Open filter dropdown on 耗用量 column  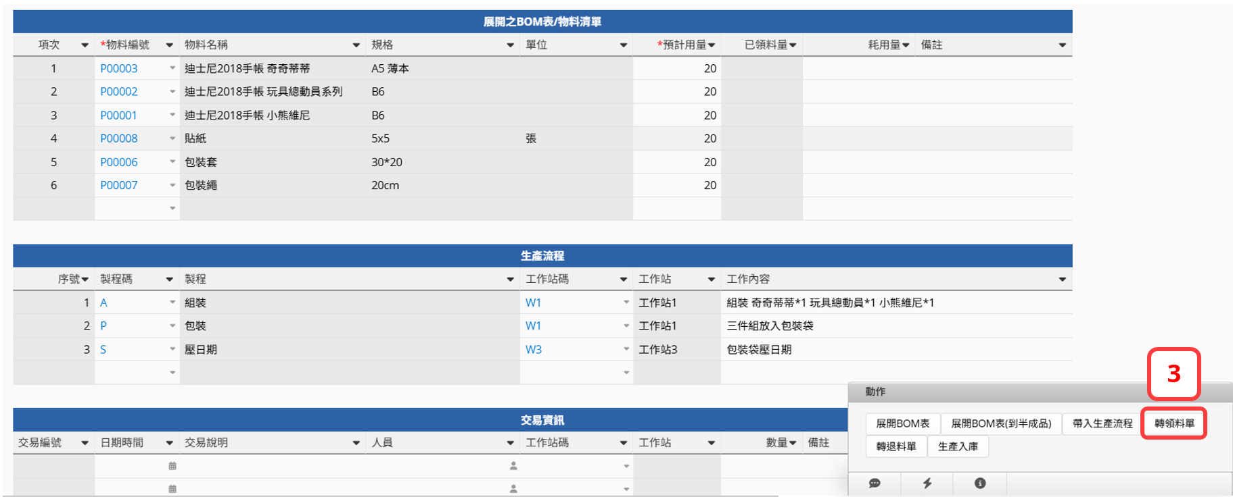tap(906, 45)
